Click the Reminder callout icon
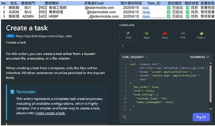 pyautogui.click(x=12, y=92)
